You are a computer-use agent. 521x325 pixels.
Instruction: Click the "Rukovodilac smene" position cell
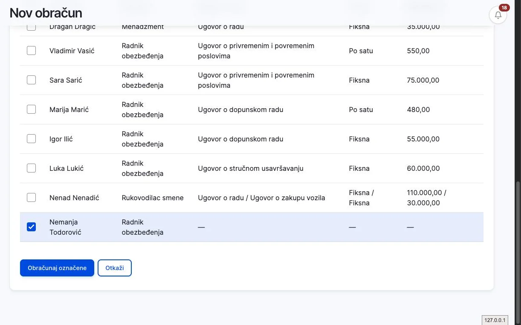153,198
